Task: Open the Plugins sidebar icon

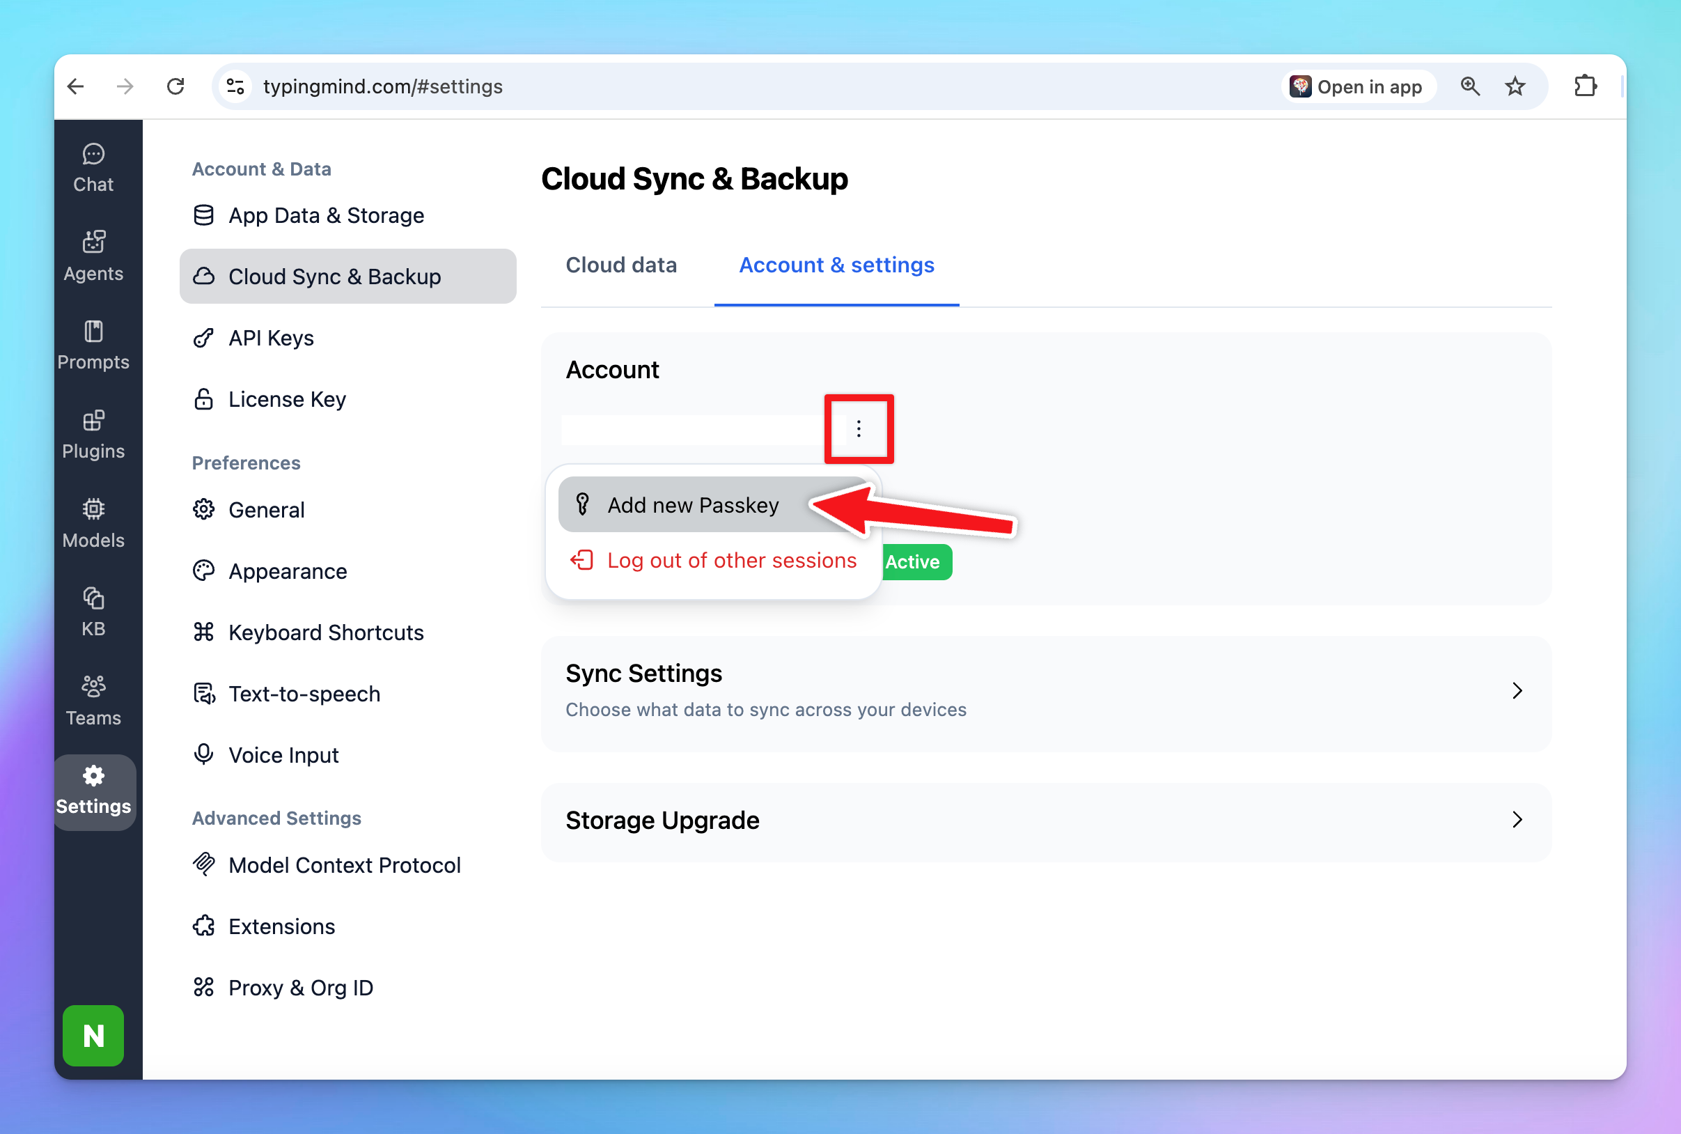Action: click(93, 435)
